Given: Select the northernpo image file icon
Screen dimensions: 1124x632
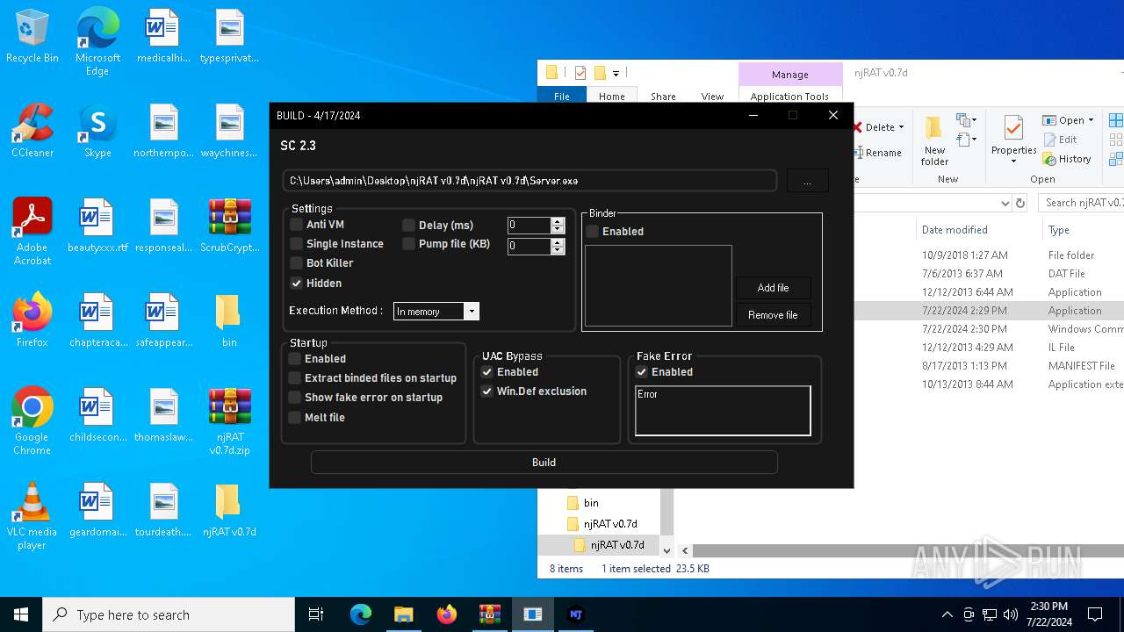Looking at the screenshot, I should (163, 132).
